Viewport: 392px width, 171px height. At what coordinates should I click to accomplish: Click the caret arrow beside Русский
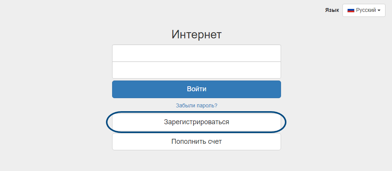click(x=379, y=10)
